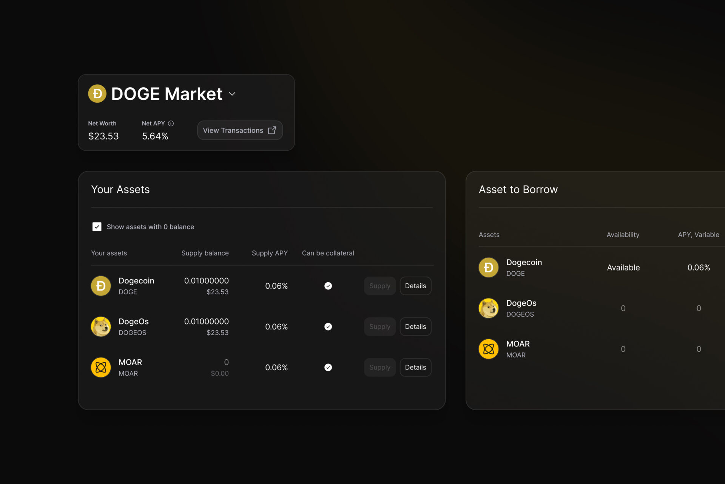Toggle the Dogecoin collateral checkmark
The height and width of the screenshot is (484, 725).
tap(328, 286)
